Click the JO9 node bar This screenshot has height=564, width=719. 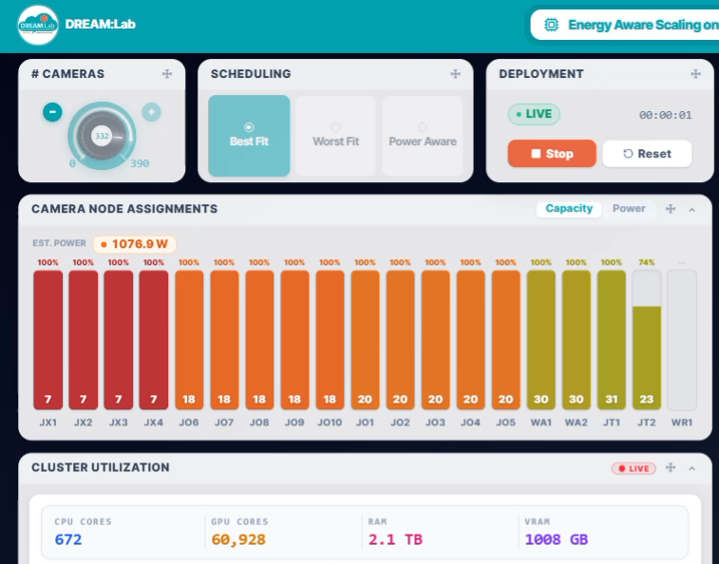pyautogui.click(x=294, y=340)
